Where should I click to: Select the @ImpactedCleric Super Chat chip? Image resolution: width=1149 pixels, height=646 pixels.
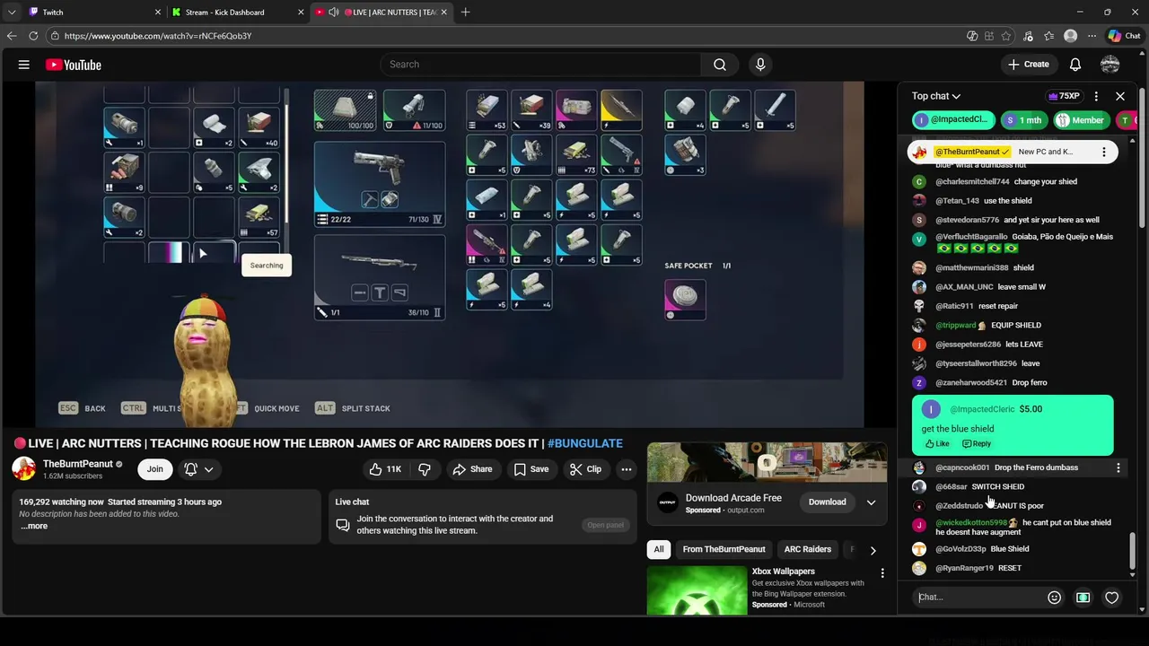tap(953, 120)
